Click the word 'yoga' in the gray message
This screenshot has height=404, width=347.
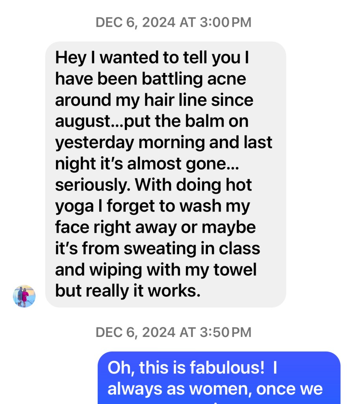point(74,207)
